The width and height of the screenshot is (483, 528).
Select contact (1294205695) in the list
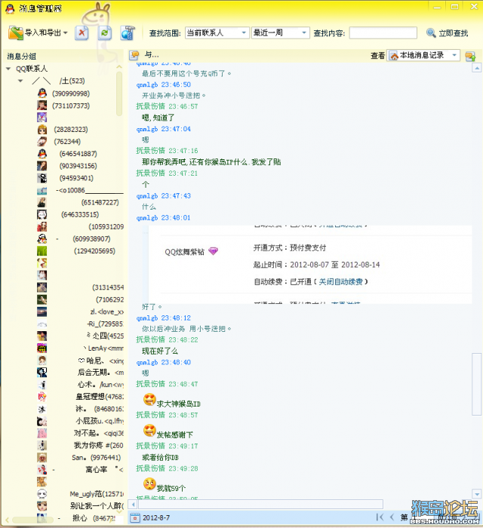coord(94,251)
